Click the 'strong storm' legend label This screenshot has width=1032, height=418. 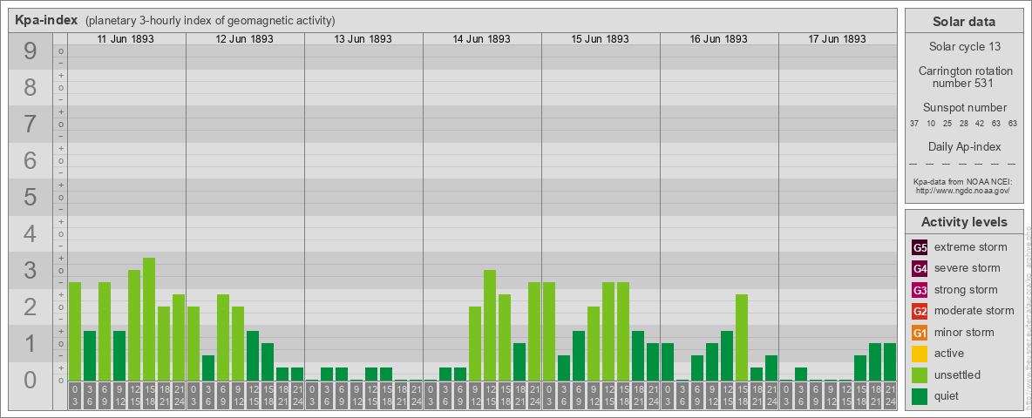click(x=966, y=290)
